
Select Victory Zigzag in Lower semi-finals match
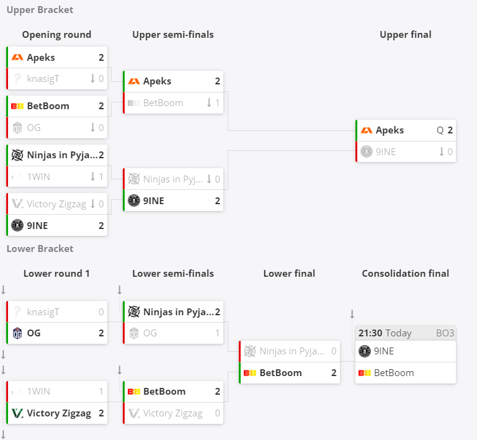[172, 413]
